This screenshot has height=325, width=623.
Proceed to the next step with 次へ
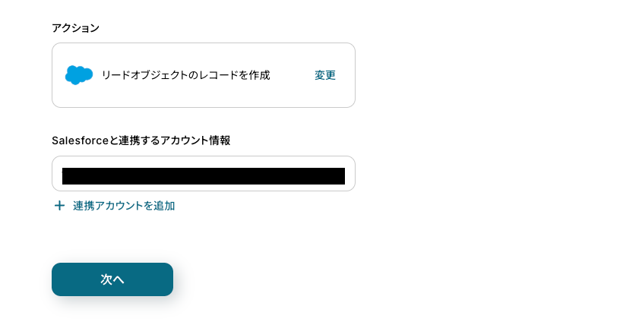[x=112, y=279]
